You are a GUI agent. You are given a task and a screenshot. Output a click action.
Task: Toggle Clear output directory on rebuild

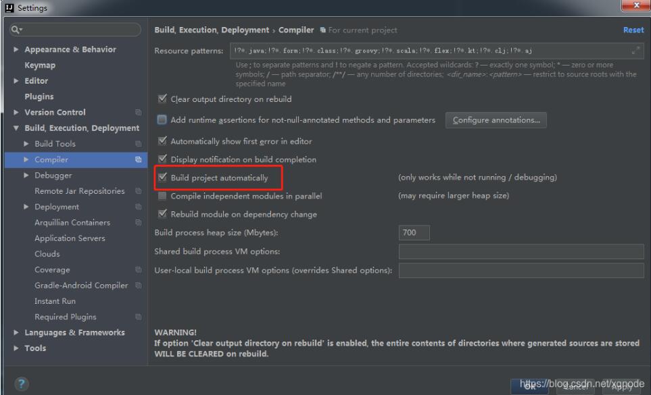pyautogui.click(x=162, y=99)
